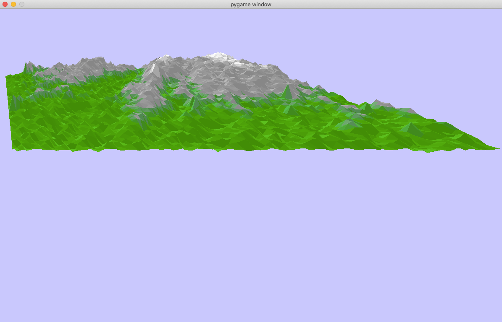Image resolution: width=502 pixels, height=322 pixels.
Task: Close the pygame window
Action: pos(5,4)
